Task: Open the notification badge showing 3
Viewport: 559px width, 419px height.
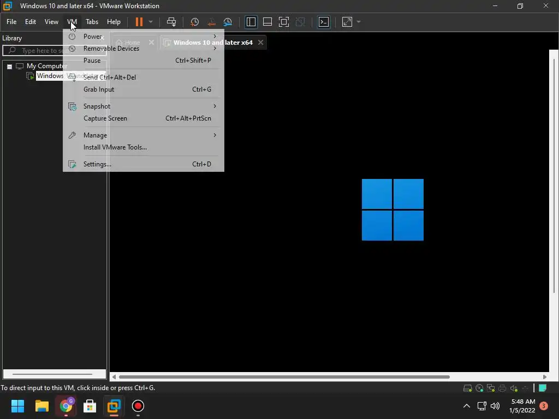Action: coord(544,406)
